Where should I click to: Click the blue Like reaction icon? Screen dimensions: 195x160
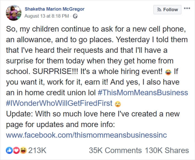pos(9,150)
